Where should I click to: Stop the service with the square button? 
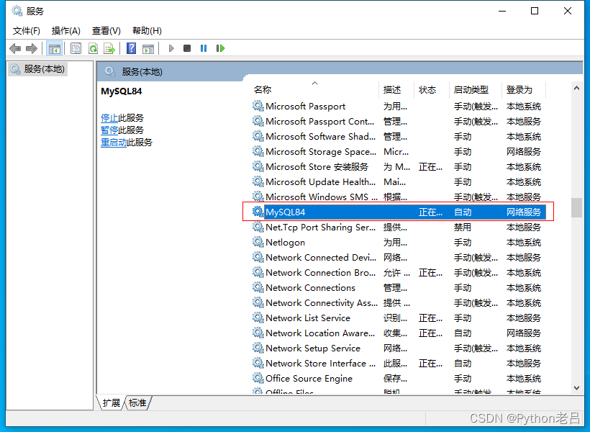[x=187, y=48]
